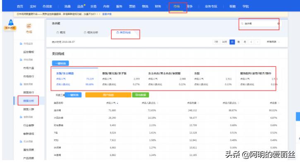
Task: Select the 30天 date range
Action: (x=224, y=42)
